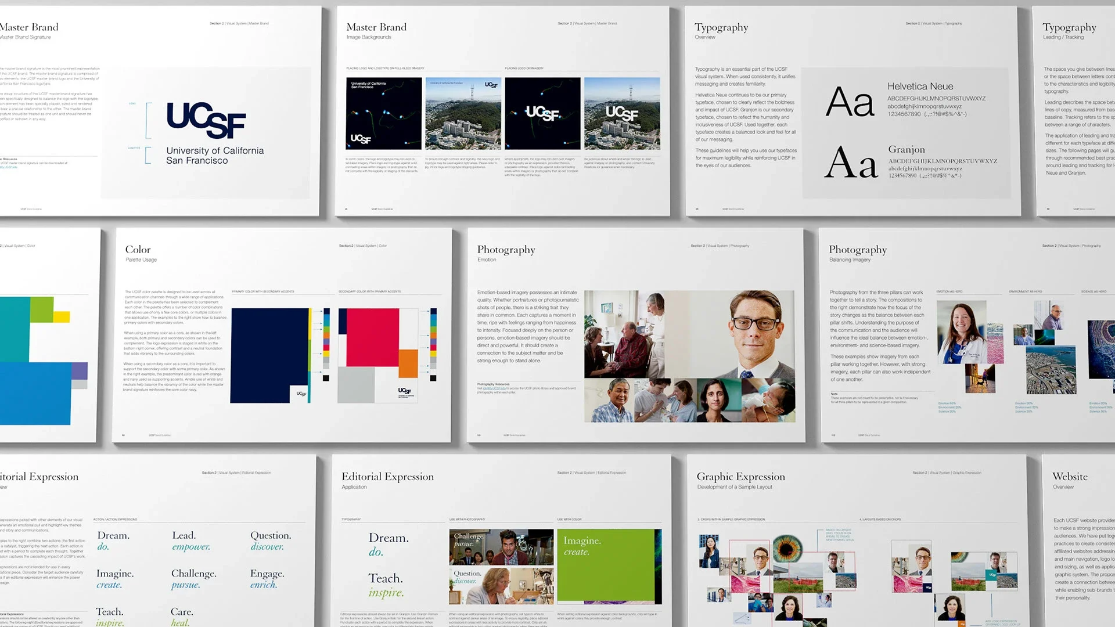
Task: Open the eye close-up image in collage
Action: pos(787,547)
